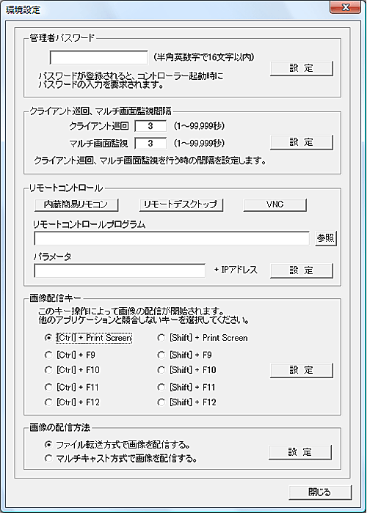Click the 管理者パスワード input field

99,58
